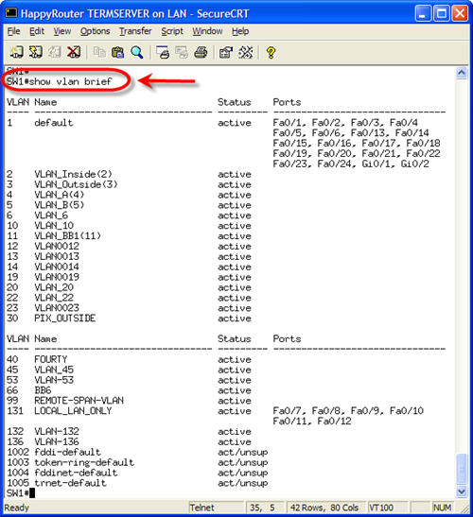Click the 'Telnet' status bar field
This screenshot has height=517, width=473.
pyautogui.click(x=217, y=508)
